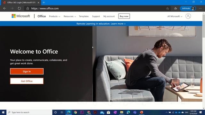Open the Support menu item
Viewport: 205px width, 115px height.
point(96,16)
